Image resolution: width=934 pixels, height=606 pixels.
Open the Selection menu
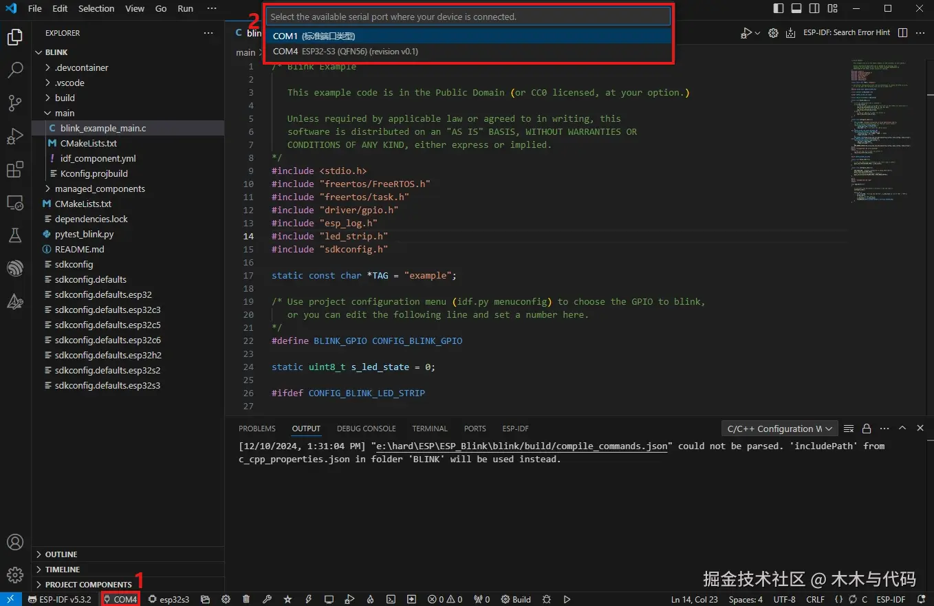pos(96,9)
